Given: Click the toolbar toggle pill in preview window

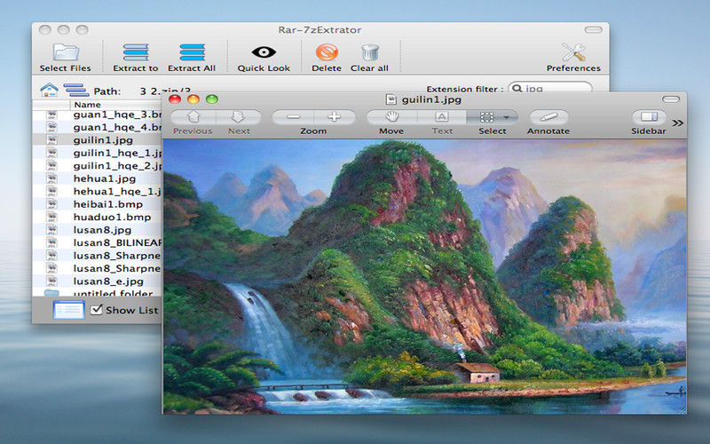Looking at the screenshot, I should [671, 99].
